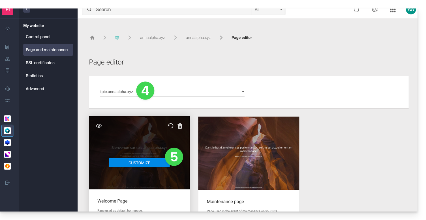
Task: Open the apps grid menu
Action: 393,10
